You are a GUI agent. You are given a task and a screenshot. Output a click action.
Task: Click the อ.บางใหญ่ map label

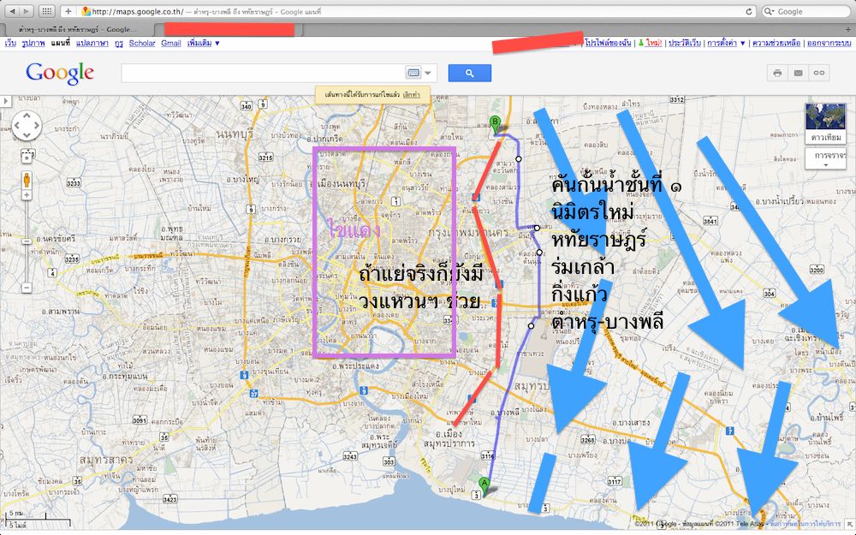click(x=242, y=179)
